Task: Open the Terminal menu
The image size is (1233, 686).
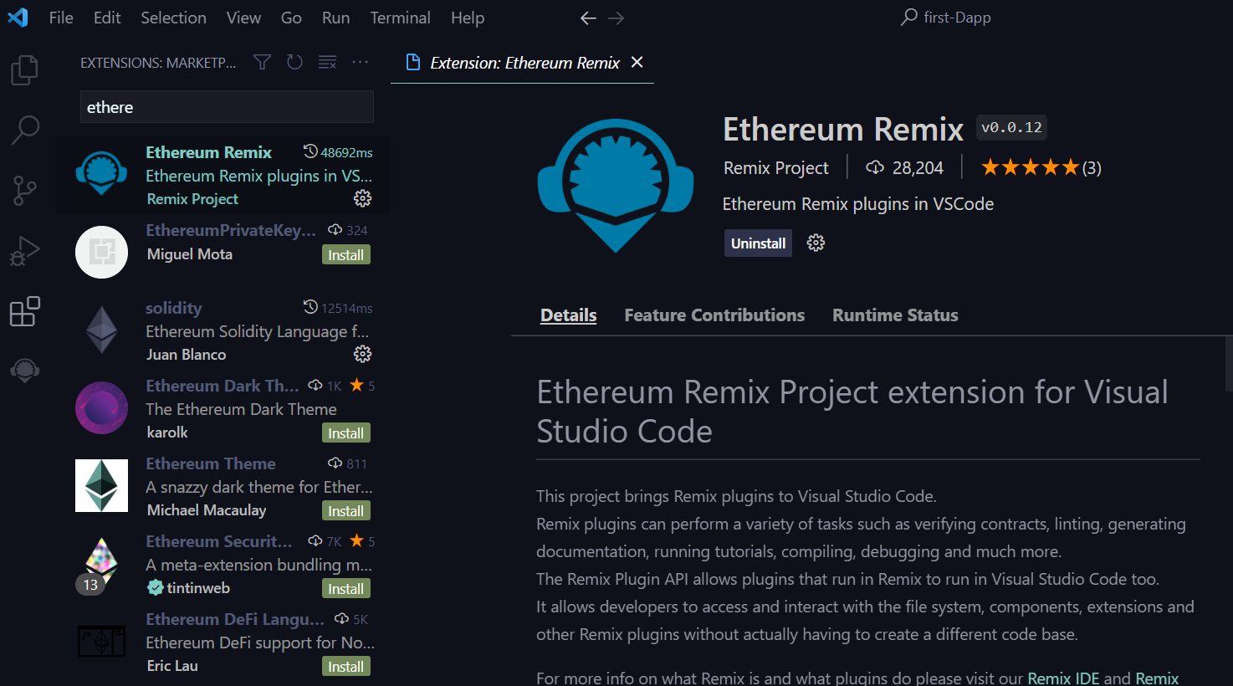Action: 400,18
